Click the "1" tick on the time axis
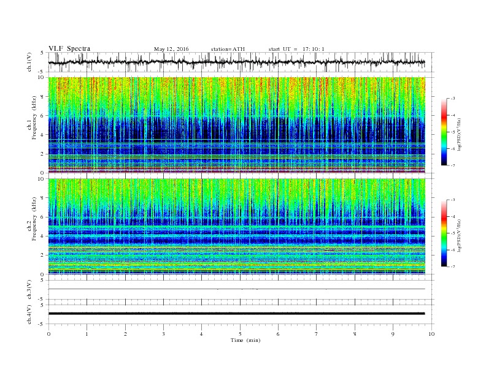486x375 pixels. pyautogui.click(x=87, y=334)
